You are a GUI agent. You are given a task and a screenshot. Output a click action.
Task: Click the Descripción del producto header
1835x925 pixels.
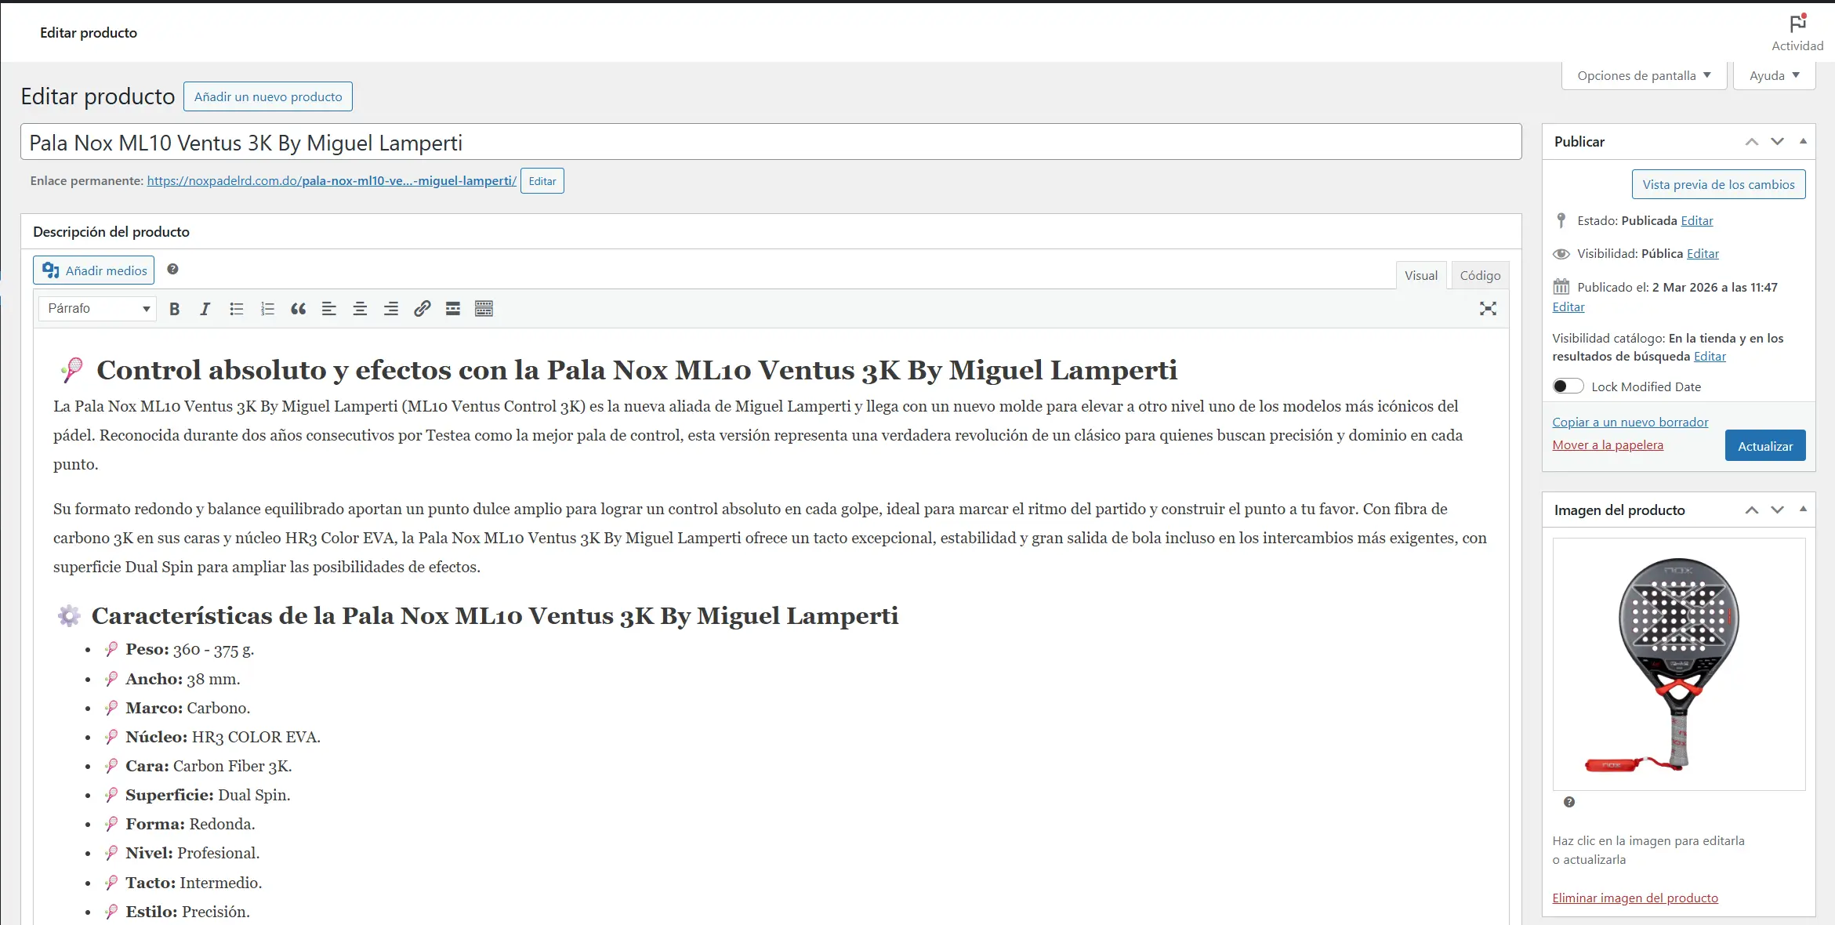pyautogui.click(x=111, y=232)
